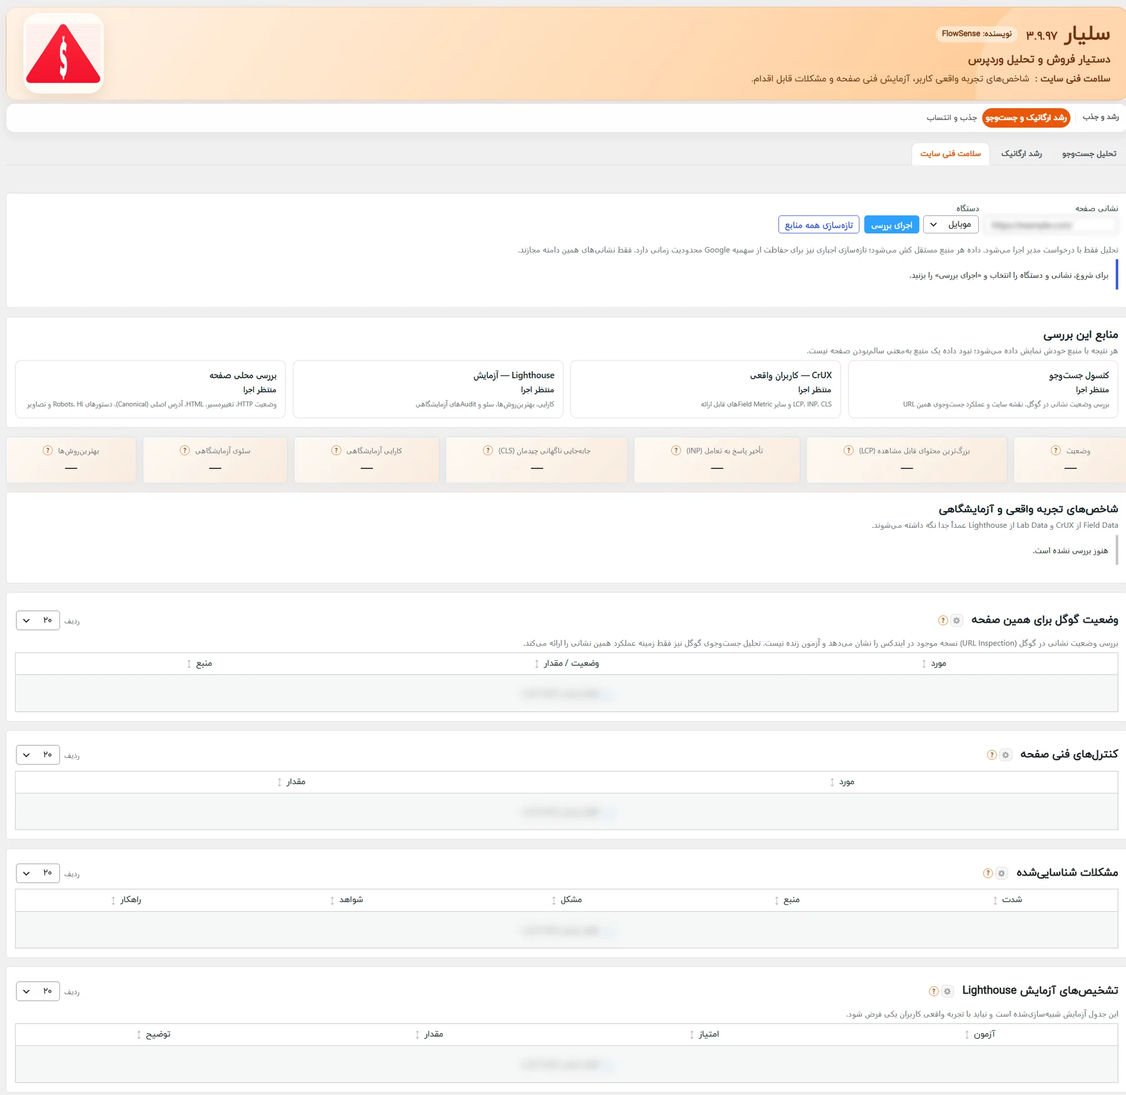This screenshot has width=1126, height=1095.
Task: Show help for بهترین‌روش‌ها card
Action: tap(48, 450)
